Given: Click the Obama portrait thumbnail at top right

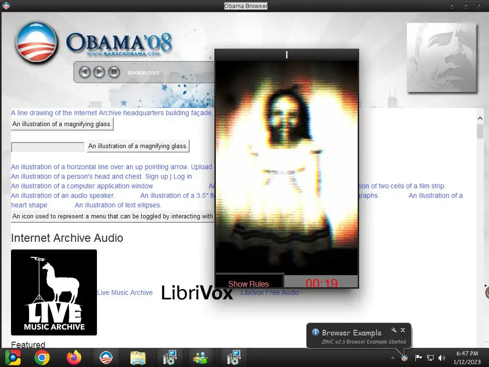Looking at the screenshot, I should pos(442,58).
